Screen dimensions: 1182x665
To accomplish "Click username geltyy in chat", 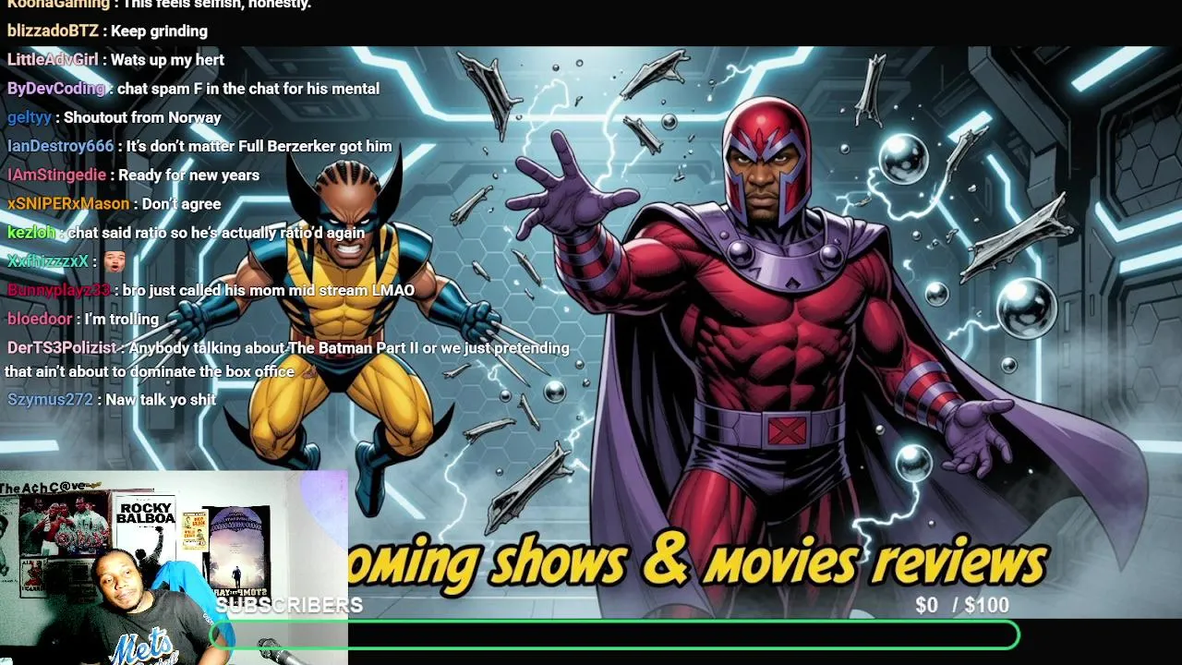I will [x=30, y=117].
